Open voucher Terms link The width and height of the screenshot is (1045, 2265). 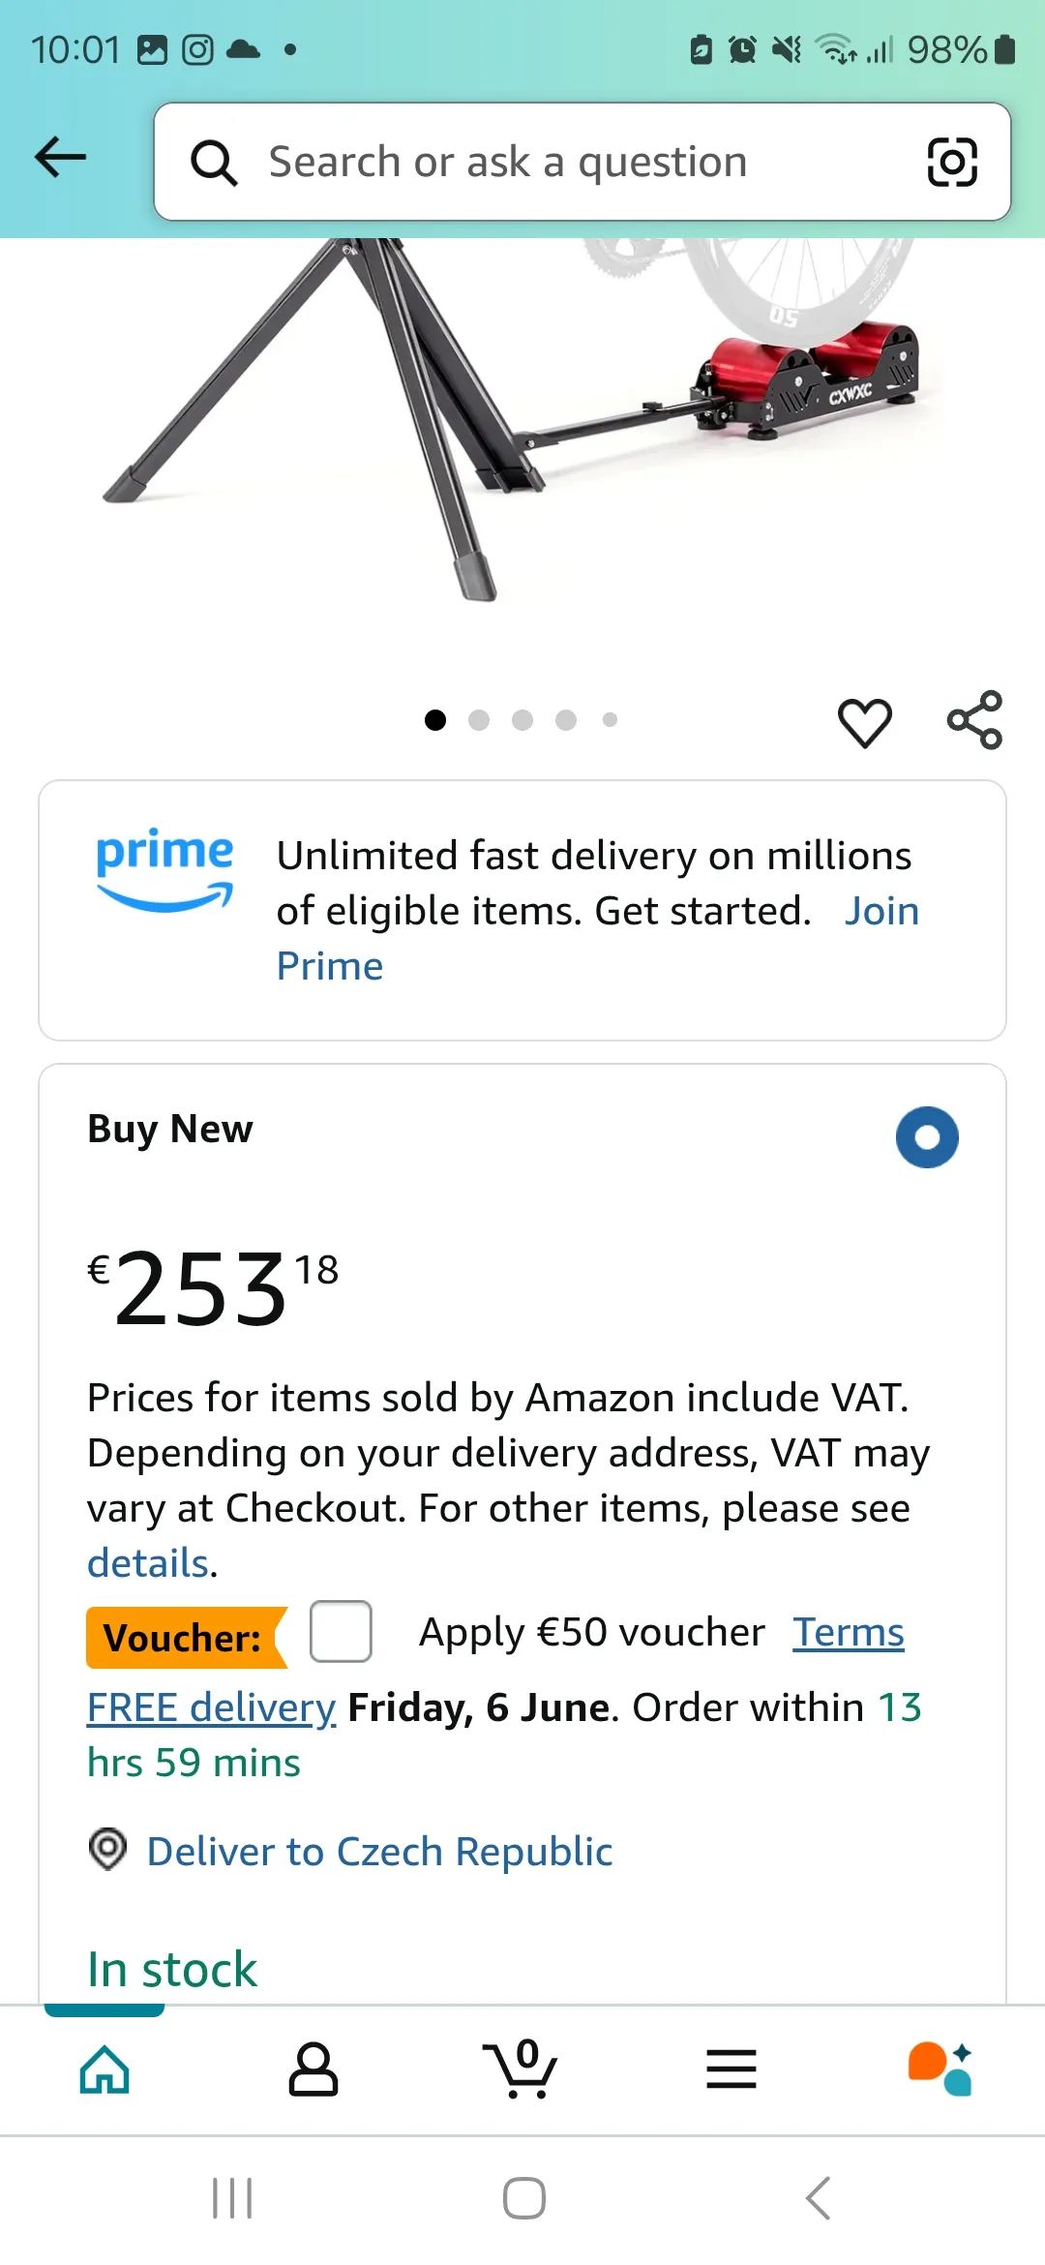pyautogui.click(x=849, y=1632)
